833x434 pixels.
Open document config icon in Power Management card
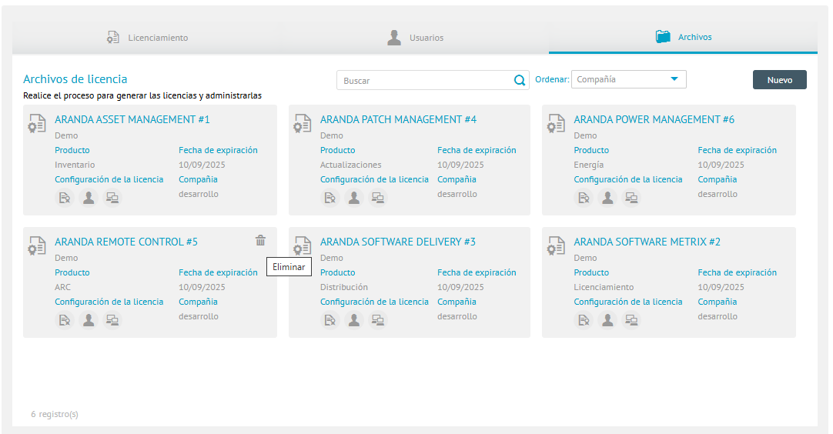point(584,198)
